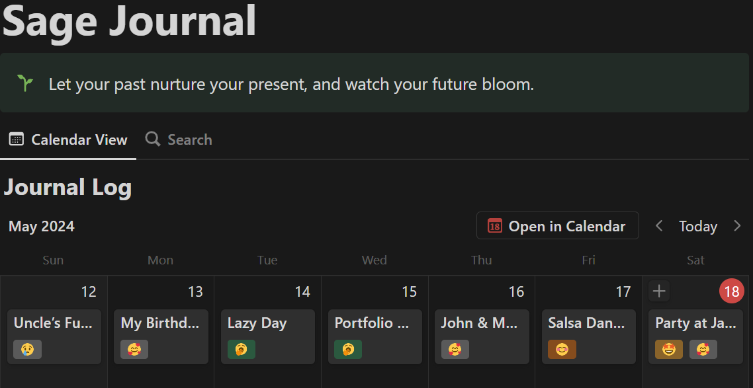This screenshot has width=753, height=388.
Task: Switch to the Calendar View tab
Action: pos(68,139)
